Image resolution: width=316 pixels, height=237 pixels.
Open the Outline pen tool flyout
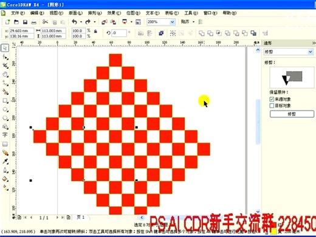click(x=5, y=170)
